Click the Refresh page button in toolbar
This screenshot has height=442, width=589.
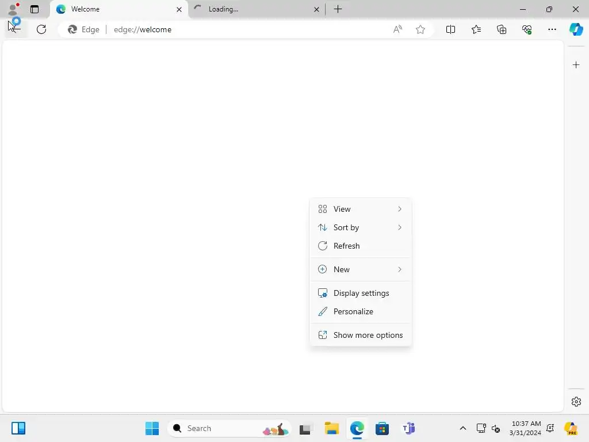41,29
